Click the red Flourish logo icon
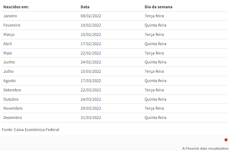229x151 pixels. [226, 140]
